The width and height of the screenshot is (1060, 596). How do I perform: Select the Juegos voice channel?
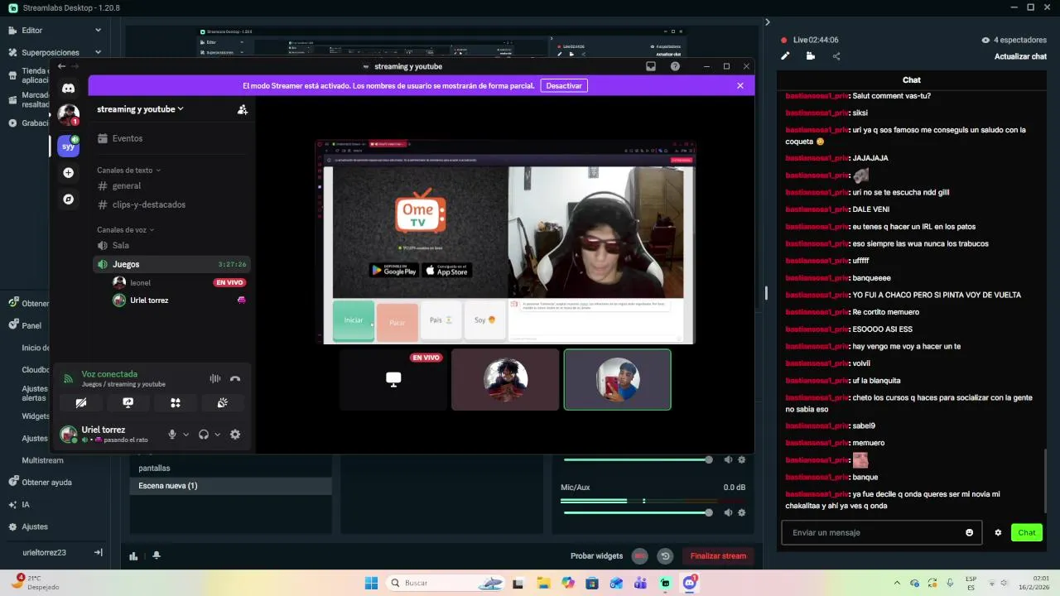tap(171, 264)
